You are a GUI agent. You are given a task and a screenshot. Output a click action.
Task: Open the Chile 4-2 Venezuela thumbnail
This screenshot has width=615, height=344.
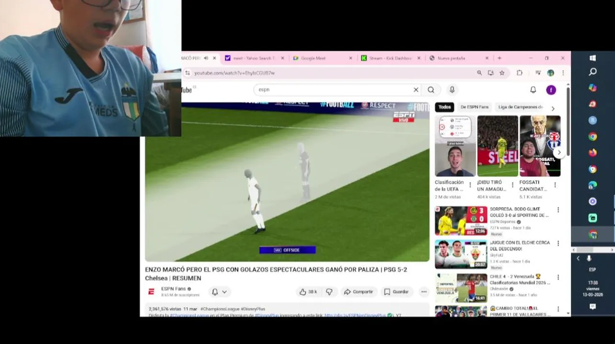(461, 288)
